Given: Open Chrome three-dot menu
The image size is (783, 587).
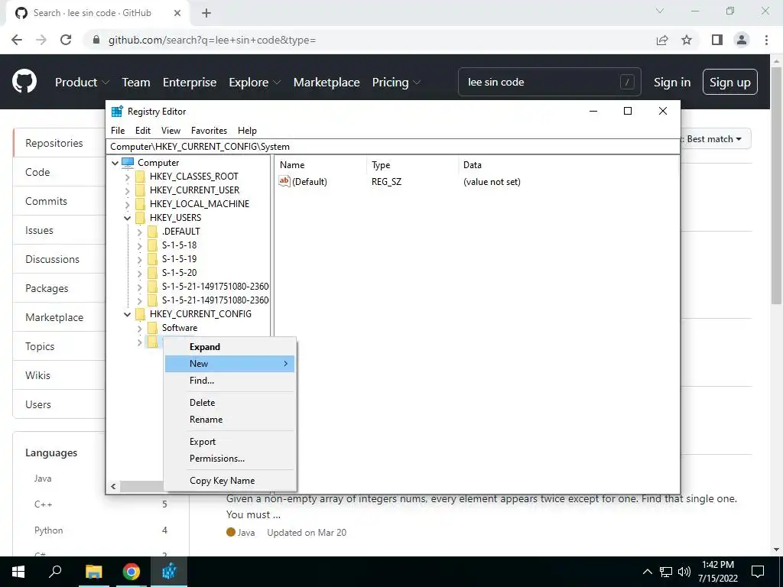Looking at the screenshot, I should [x=766, y=40].
